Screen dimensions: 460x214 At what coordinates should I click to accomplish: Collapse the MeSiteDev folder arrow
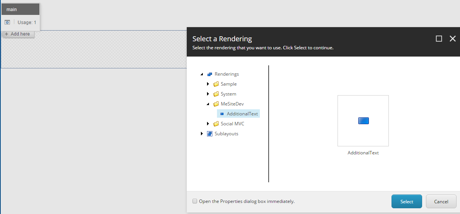tap(208, 104)
